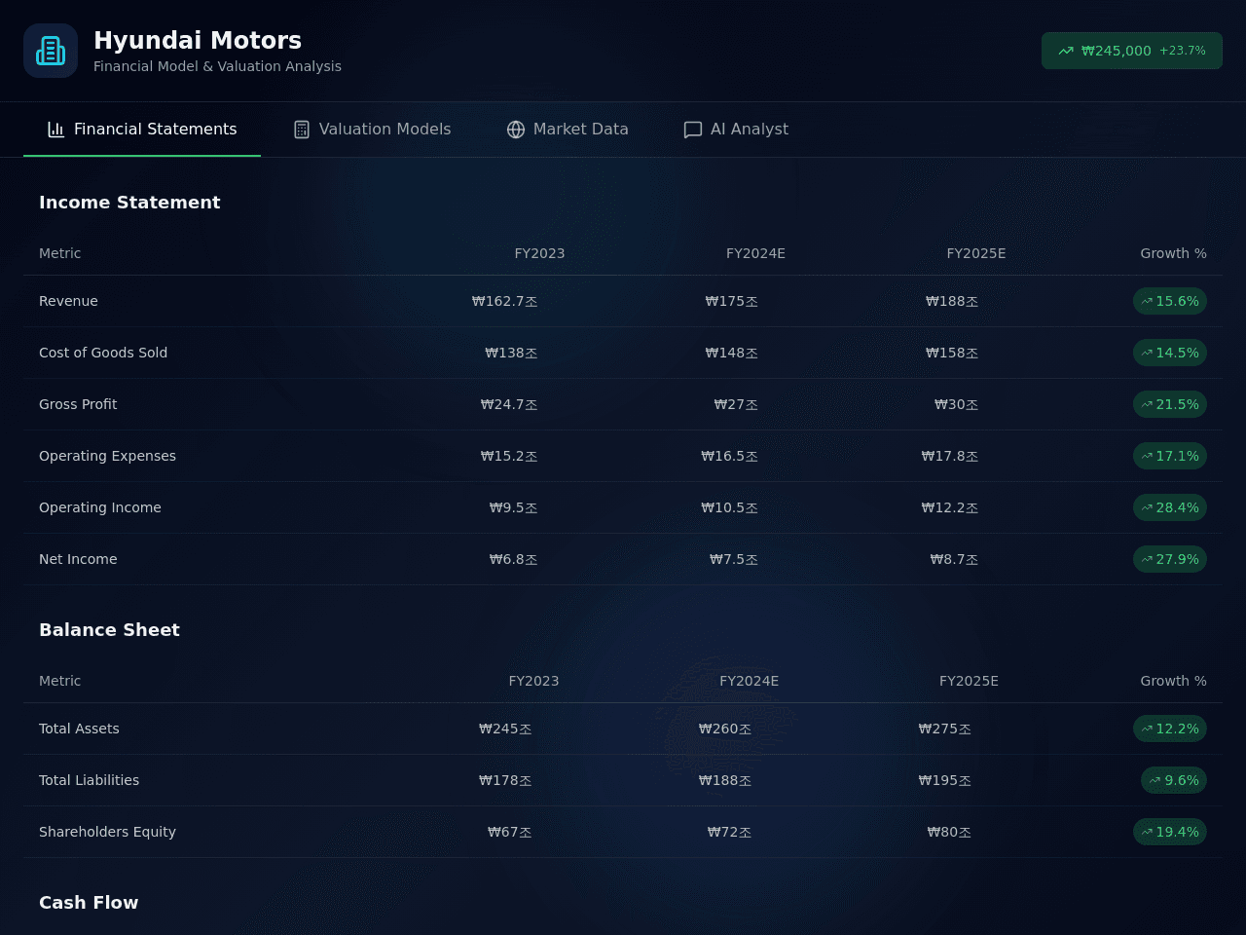Click the Hyundai Motors building logo icon
The height and width of the screenshot is (935, 1246).
(x=51, y=51)
